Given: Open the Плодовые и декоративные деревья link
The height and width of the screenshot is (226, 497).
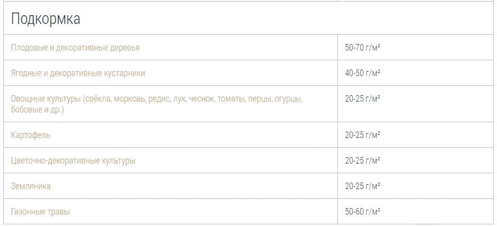Looking at the screenshot, I should click(x=75, y=48).
